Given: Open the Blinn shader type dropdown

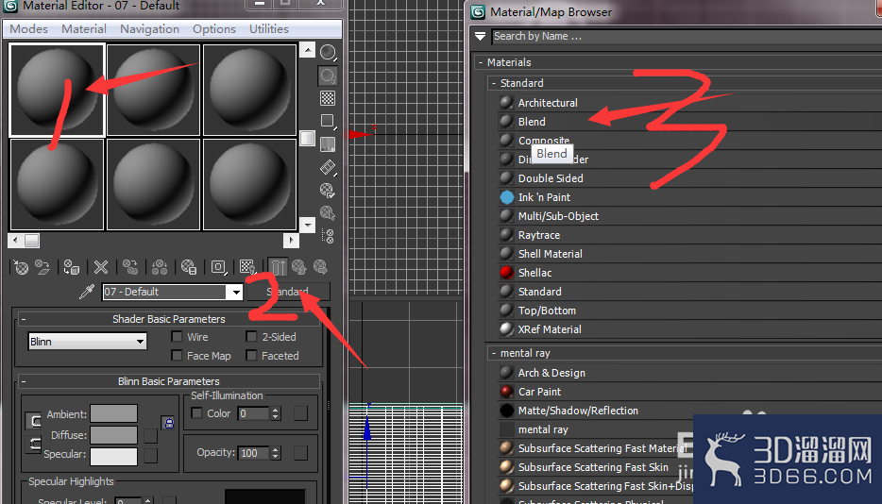Looking at the screenshot, I should (87, 342).
